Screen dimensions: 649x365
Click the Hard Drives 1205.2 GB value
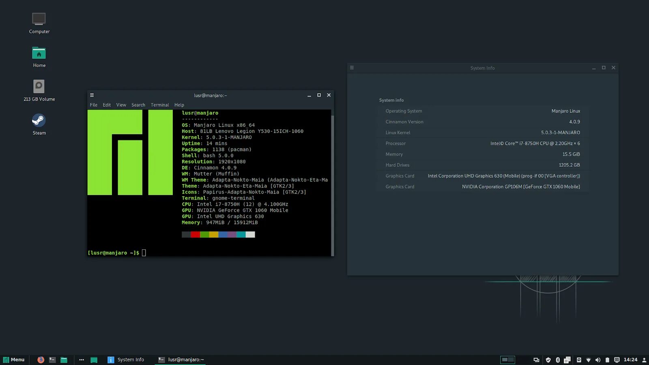(x=569, y=165)
